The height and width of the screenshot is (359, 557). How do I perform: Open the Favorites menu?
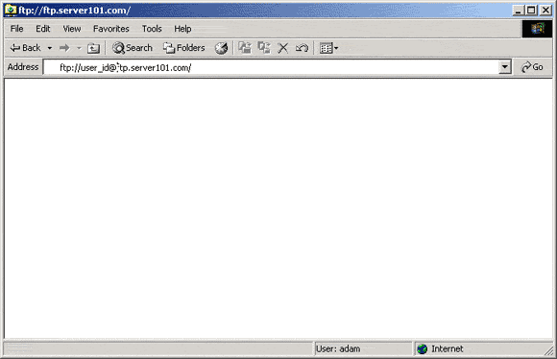(x=110, y=29)
